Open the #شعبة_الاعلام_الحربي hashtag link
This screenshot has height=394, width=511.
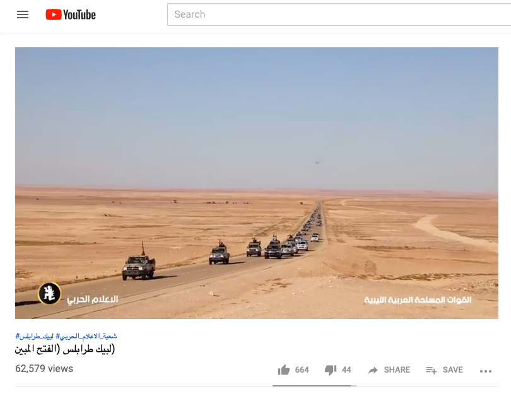[x=86, y=336]
